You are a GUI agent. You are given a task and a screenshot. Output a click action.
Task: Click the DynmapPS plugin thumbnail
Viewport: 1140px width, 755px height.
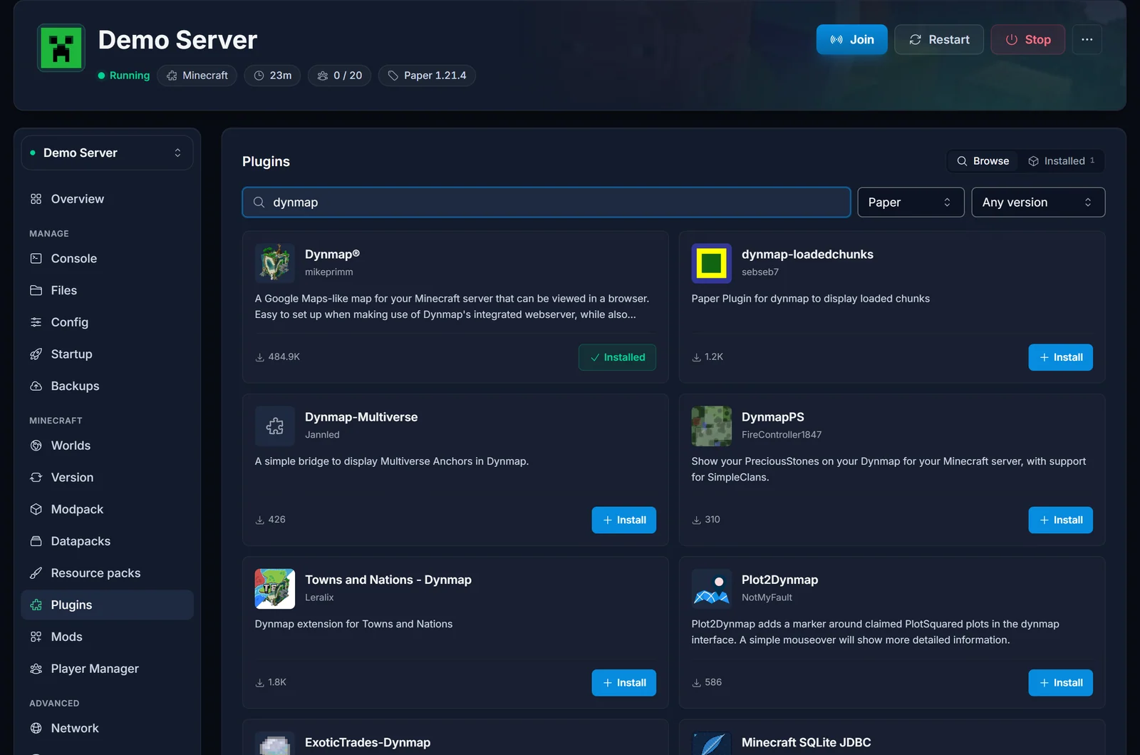tap(712, 426)
